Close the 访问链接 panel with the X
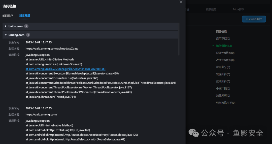The height and width of the screenshot is (144, 272). (x=181, y=2)
